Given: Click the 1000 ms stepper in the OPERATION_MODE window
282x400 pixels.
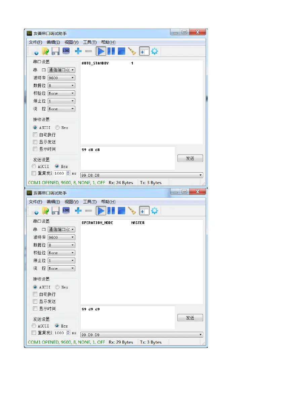Looking at the screenshot, I should (x=68, y=332).
